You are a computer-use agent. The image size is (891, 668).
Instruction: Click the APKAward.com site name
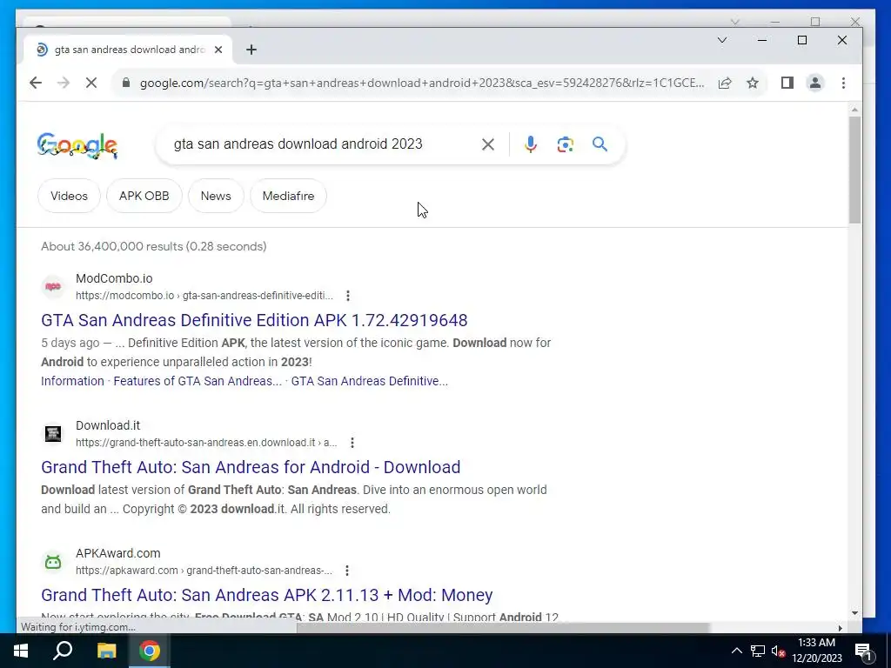click(117, 553)
